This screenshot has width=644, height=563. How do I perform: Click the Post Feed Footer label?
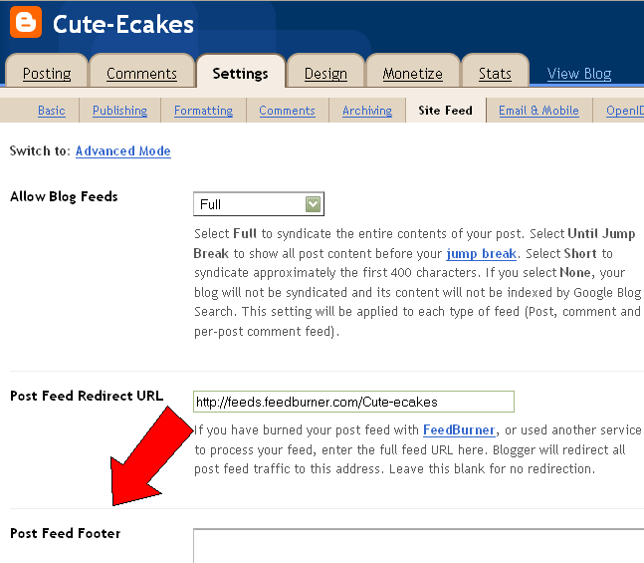coord(66,533)
